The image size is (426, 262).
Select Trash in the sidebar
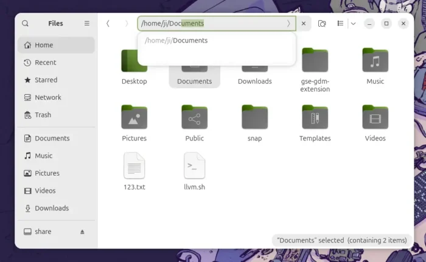(43, 115)
